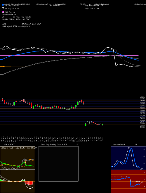Click the large green gap-down candlestick
This screenshot has width=146, height=193.
(x=86, y=125)
